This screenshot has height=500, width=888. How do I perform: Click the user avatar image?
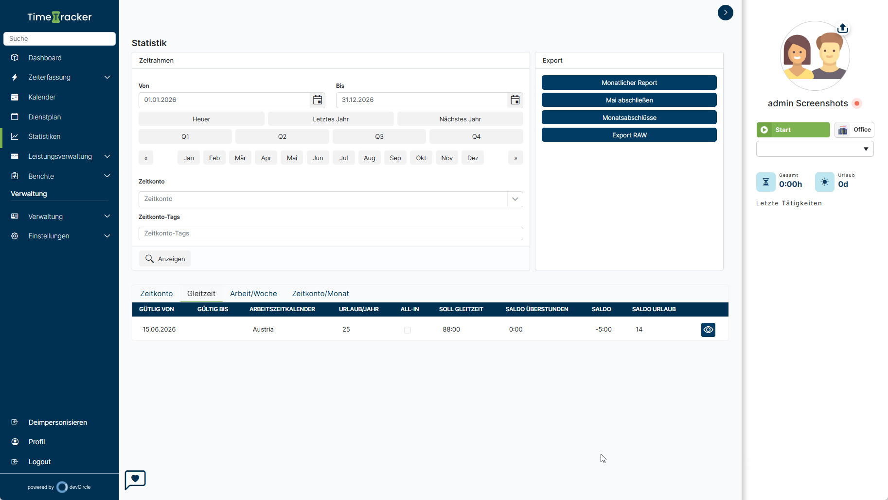coord(815,56)
